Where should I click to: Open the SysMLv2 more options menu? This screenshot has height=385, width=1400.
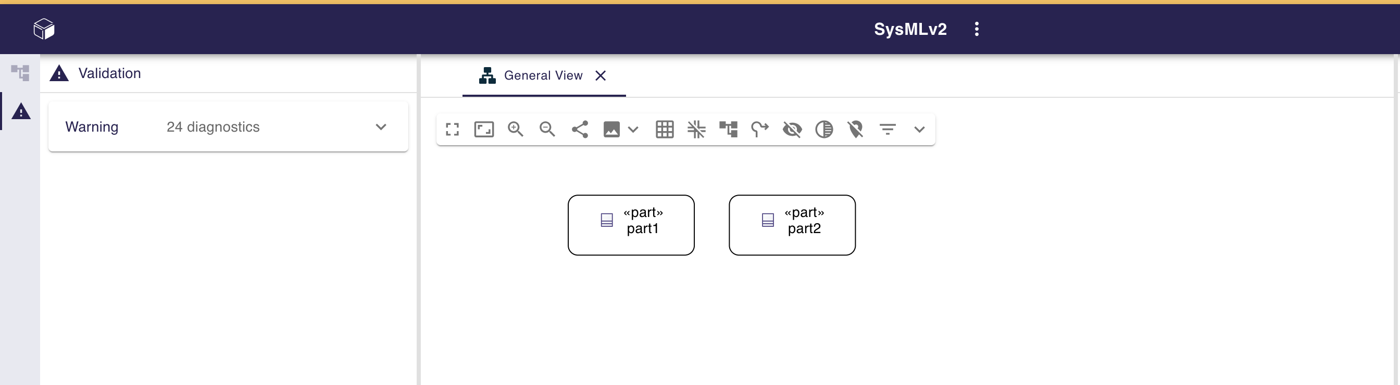tap(977, 29)
